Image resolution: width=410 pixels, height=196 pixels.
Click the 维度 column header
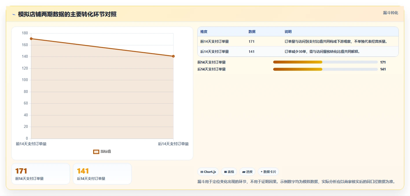(204, 32)
